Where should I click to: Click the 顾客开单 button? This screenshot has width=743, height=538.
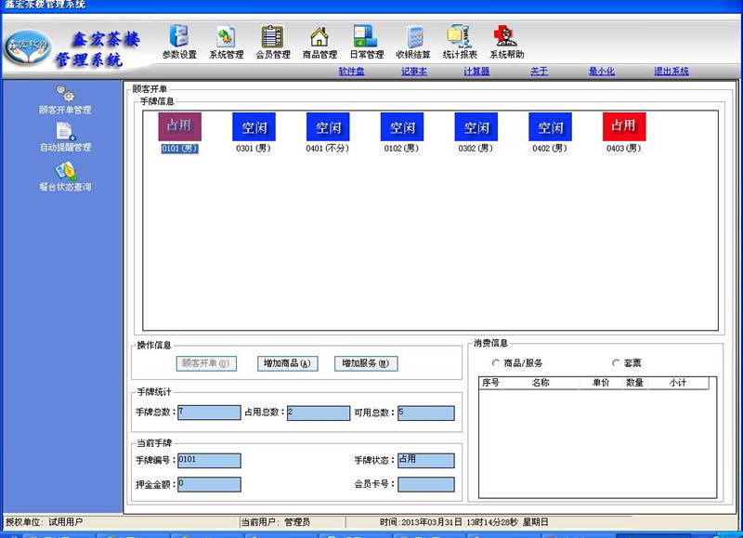206,363
